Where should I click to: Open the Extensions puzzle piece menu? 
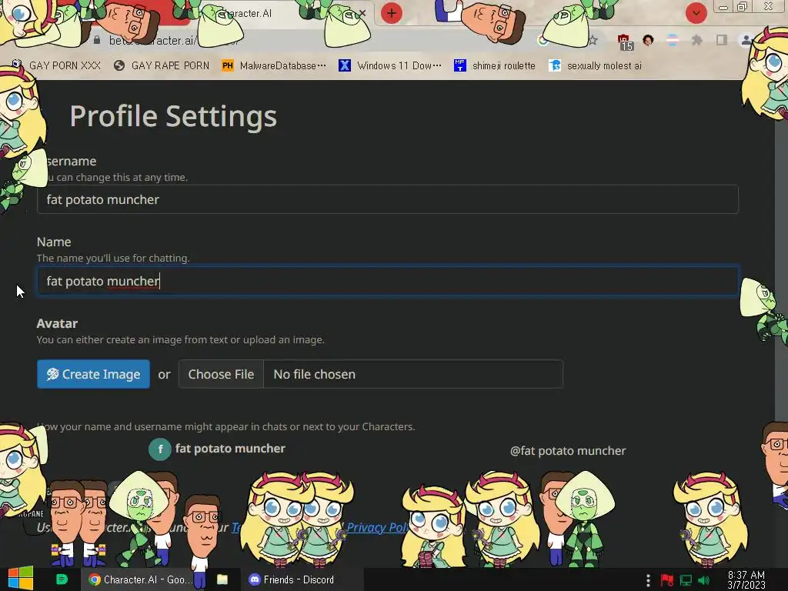[x=697, y=40]
